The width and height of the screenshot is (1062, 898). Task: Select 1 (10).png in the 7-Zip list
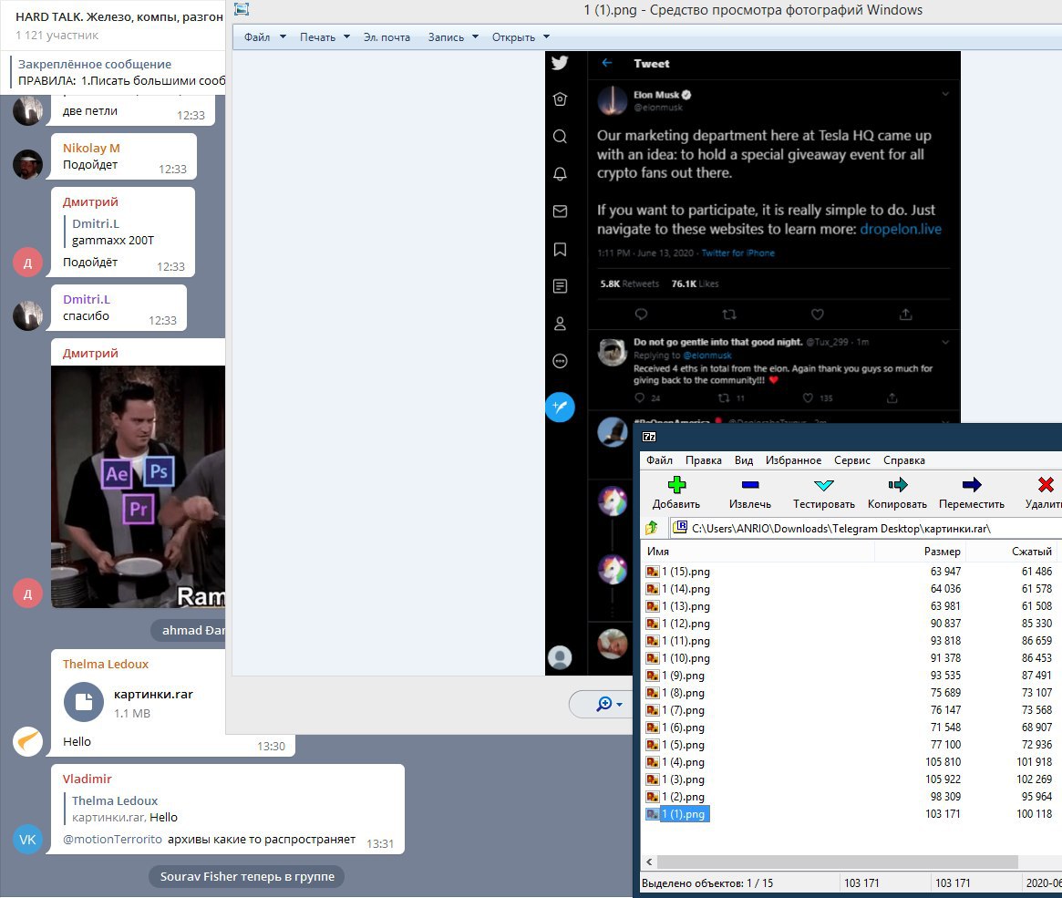point(686,657)
